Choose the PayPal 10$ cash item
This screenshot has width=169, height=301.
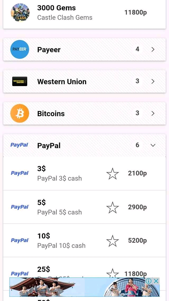pos(61,241)
